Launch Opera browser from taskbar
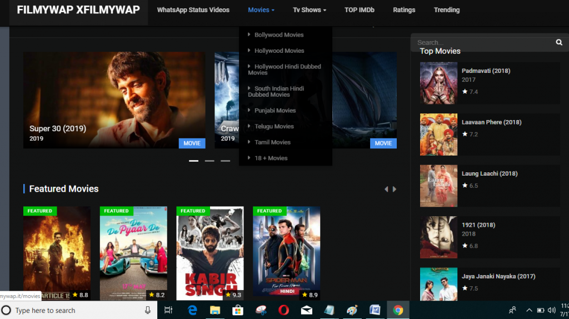 coord(283,310)
